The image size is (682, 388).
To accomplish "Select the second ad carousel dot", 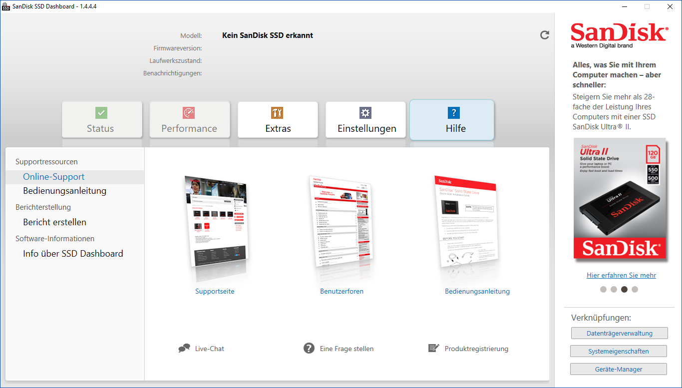I will [x=614, y=289].
